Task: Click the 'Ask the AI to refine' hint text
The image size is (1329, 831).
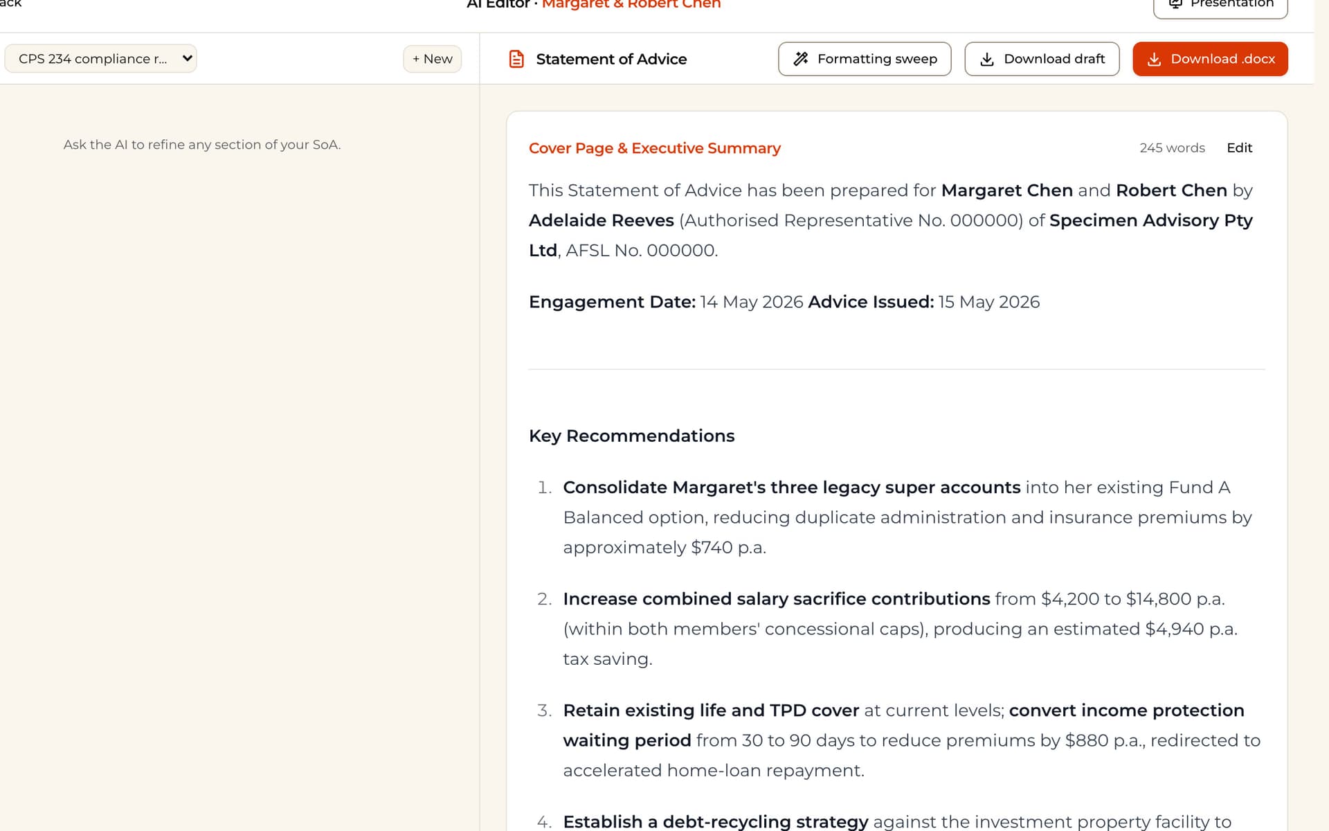Action: pyautogui.click(x=202, y=145)
